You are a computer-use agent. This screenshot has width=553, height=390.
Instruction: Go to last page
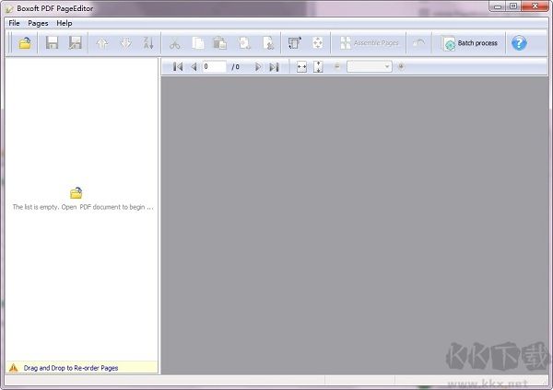click(274, 66)
